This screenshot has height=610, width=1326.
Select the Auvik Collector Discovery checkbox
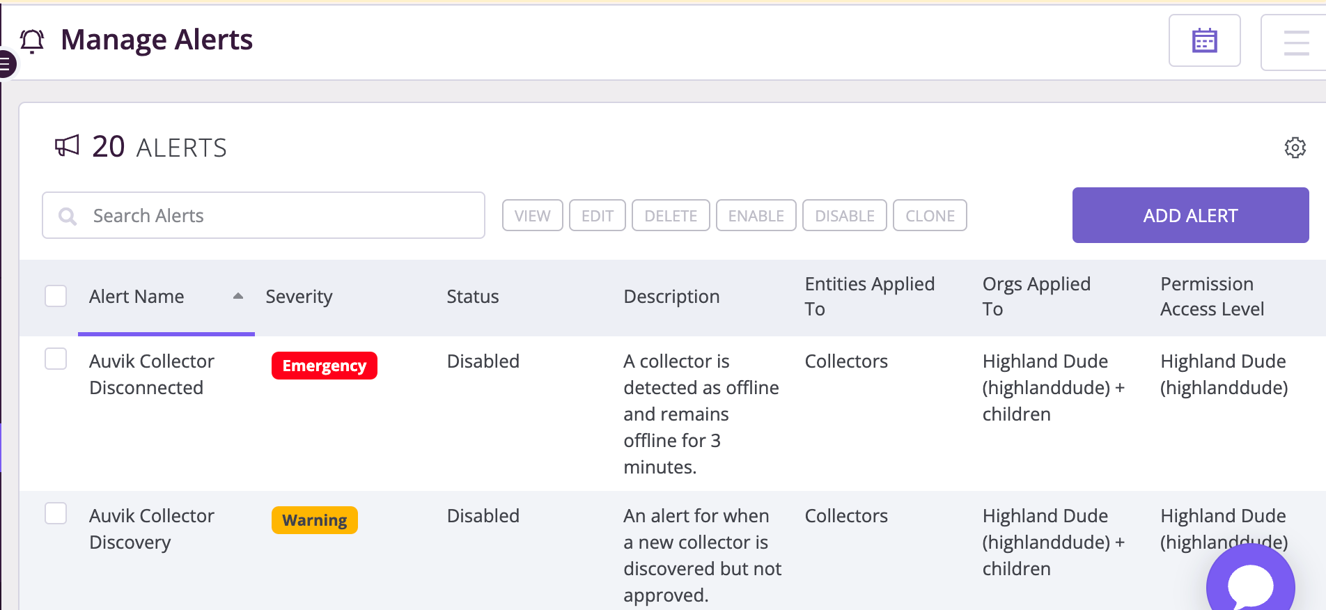56,514
